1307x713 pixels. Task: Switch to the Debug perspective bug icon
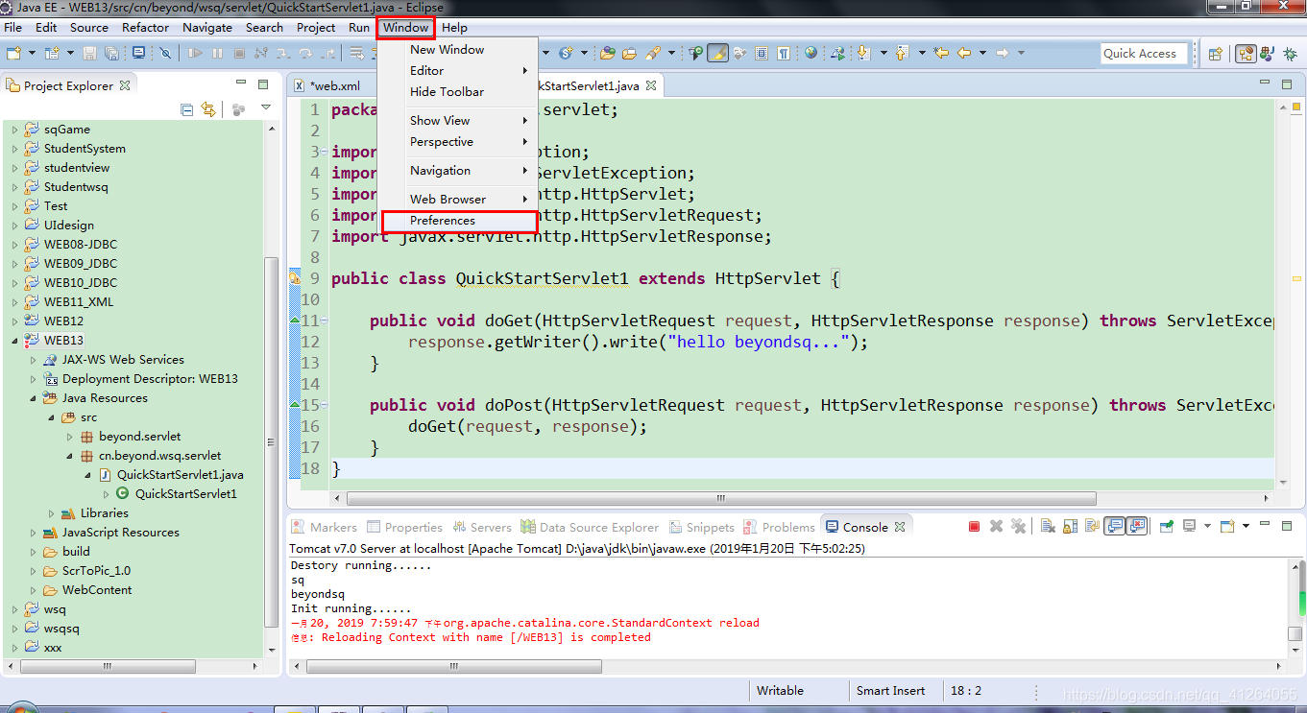pos(1290,54)
